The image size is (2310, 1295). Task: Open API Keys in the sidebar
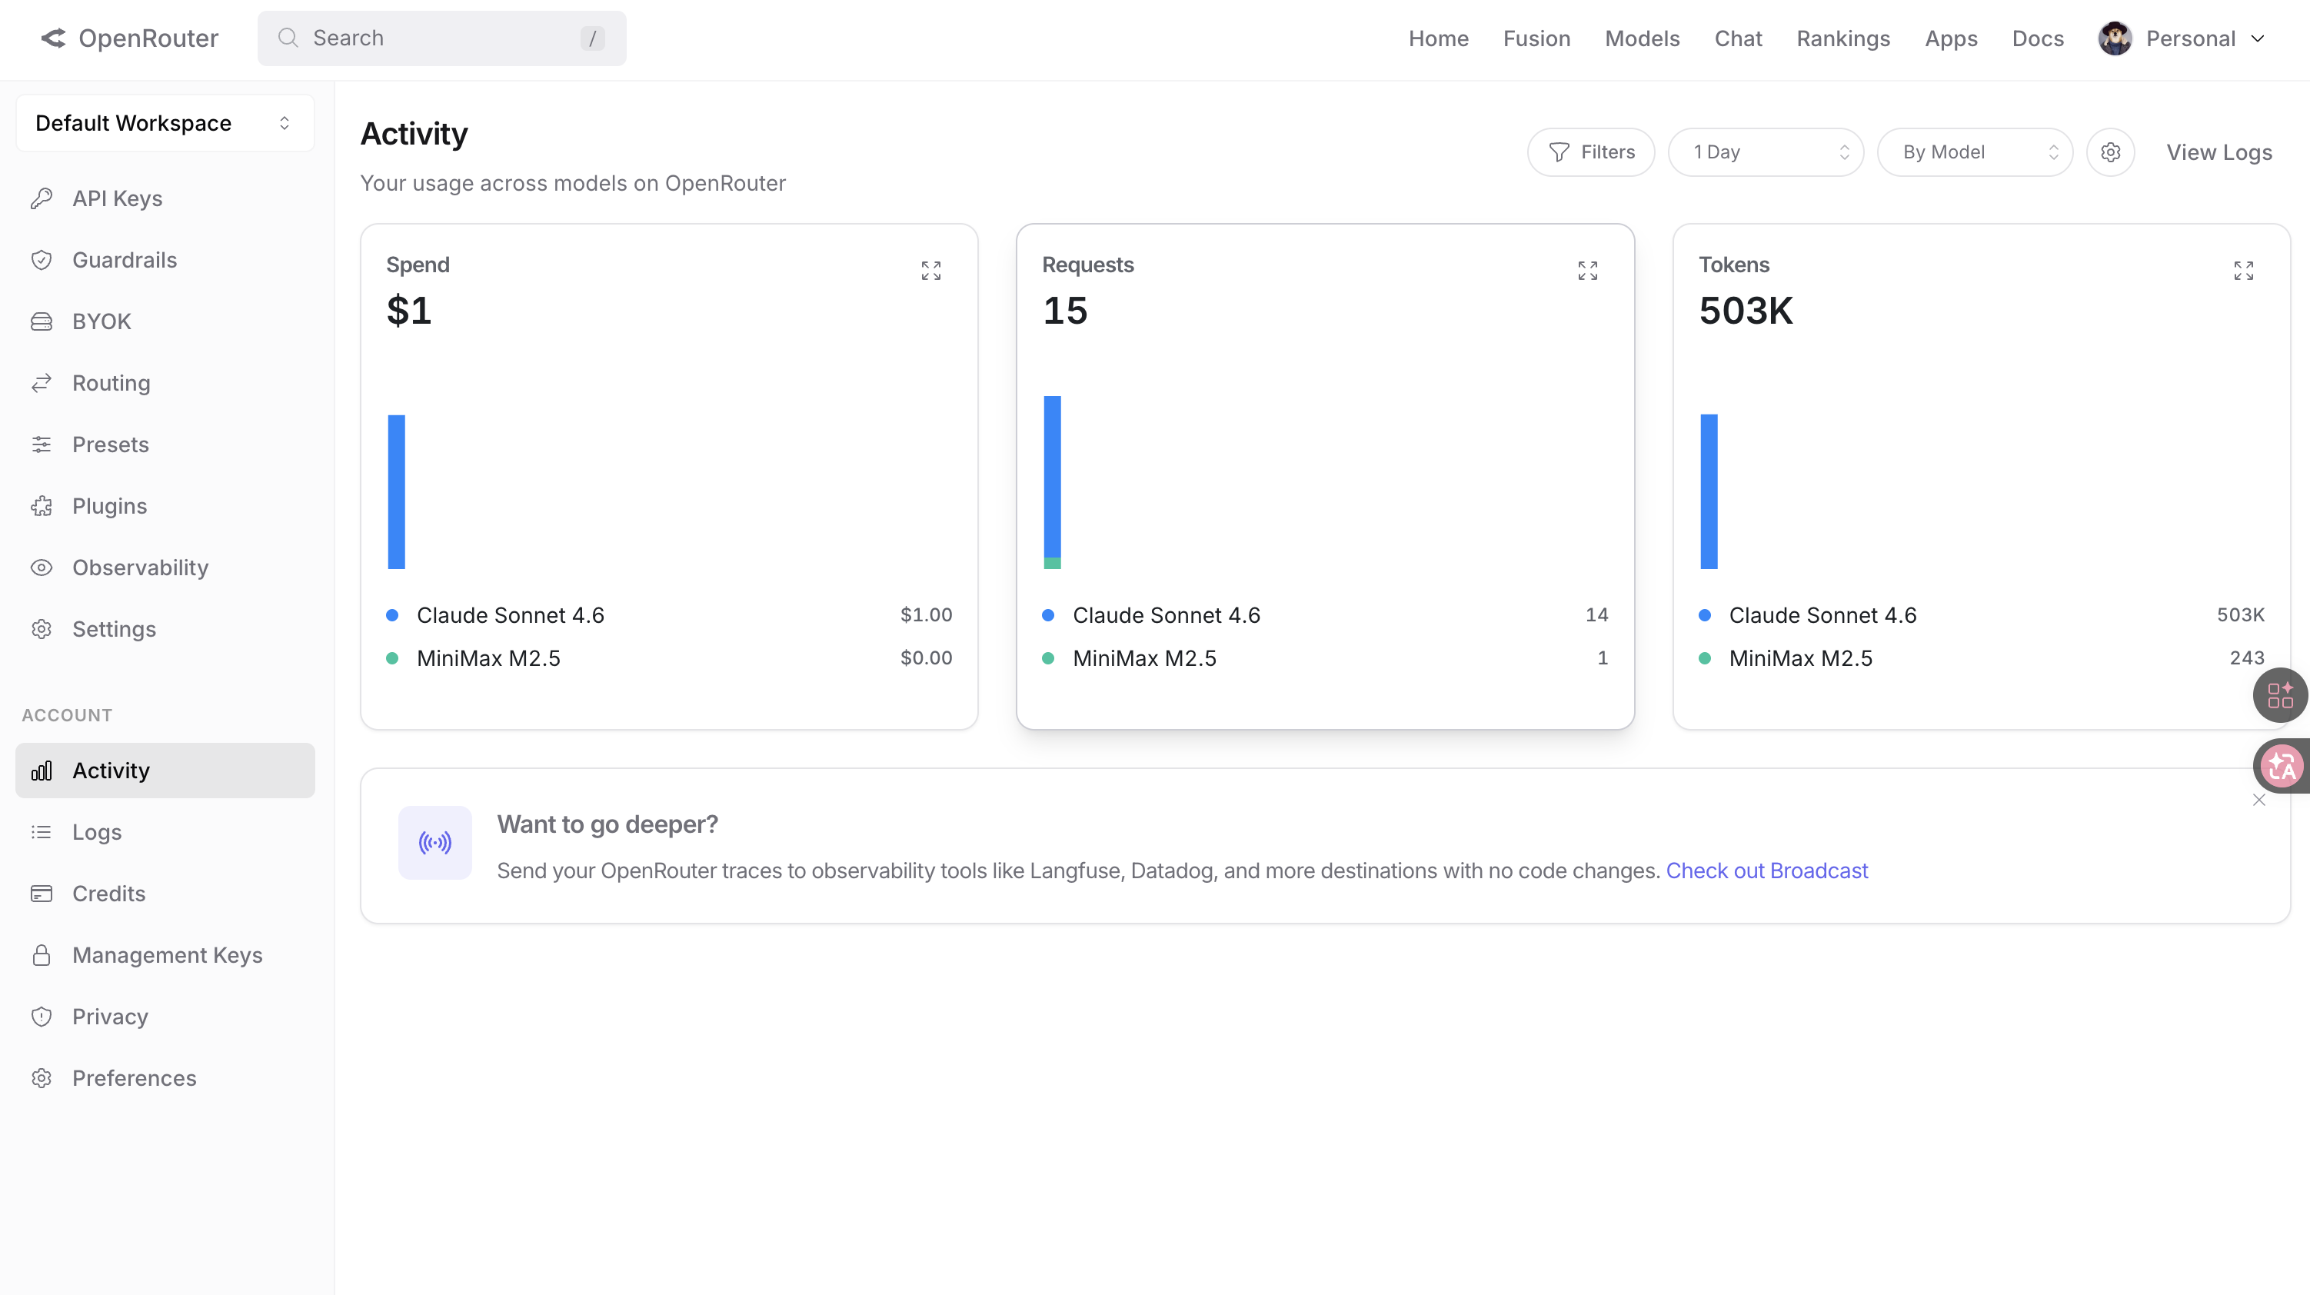click(118, 198)
